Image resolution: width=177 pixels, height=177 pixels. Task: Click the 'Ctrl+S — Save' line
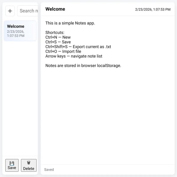pyautogui.click(x=58, y=42)
